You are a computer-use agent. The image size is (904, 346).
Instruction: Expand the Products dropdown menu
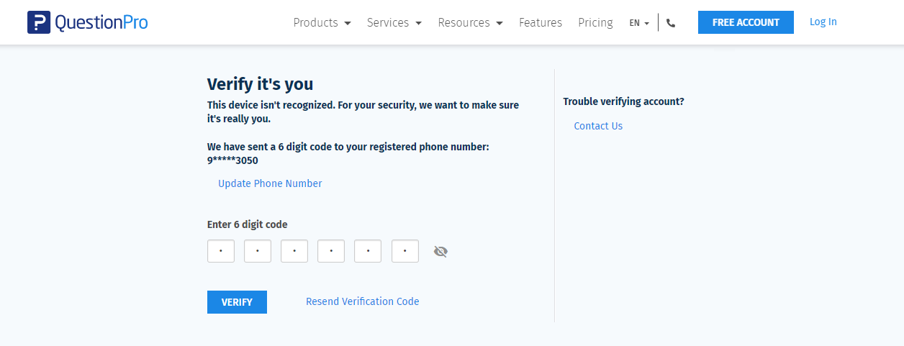pos(322,23)
